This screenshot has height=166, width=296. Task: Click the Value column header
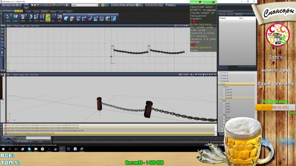coord(241,18)
